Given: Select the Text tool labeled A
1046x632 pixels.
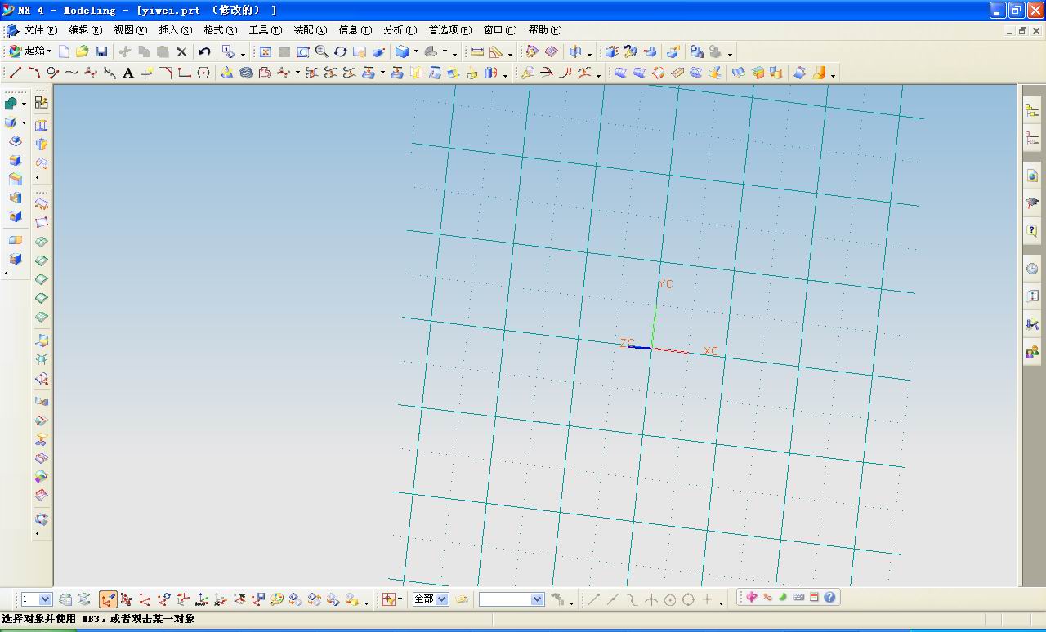Looking at the screenshot, I should pyautogui.click(x=128, y=73).
